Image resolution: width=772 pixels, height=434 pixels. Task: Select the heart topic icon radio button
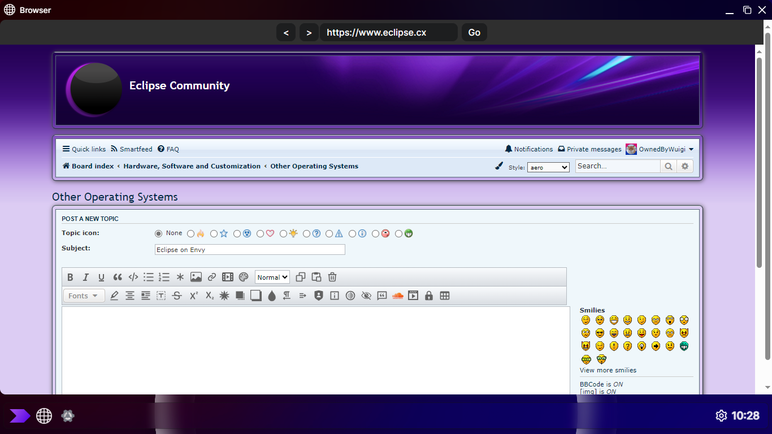click(x=260, y=233)
